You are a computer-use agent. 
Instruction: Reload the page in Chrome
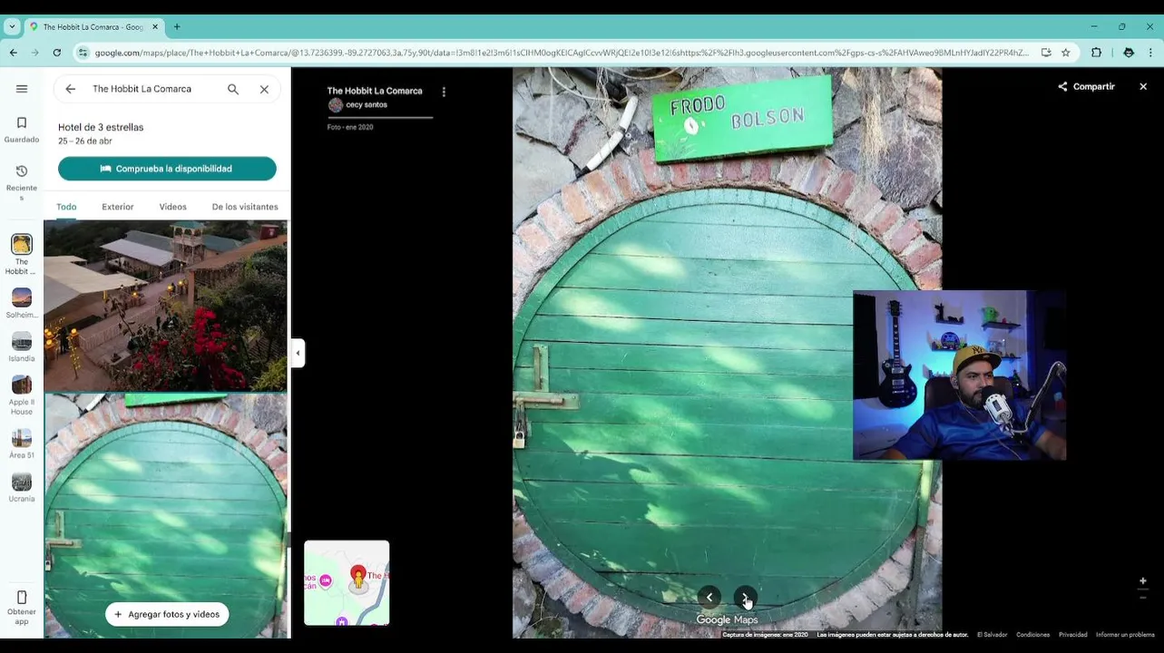click(56, 53)
